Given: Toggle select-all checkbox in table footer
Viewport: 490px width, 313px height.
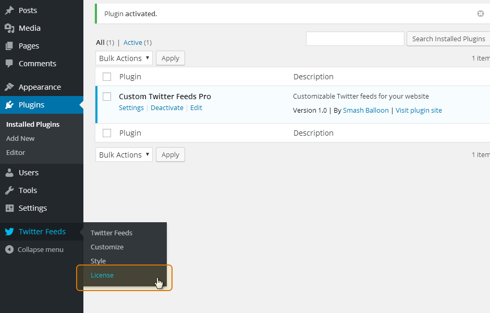Looking at the screenshot, I should tap(107, 133).
